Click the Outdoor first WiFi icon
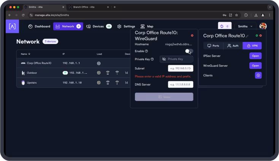This screenshot has width=279, height=161. point(108,73)
